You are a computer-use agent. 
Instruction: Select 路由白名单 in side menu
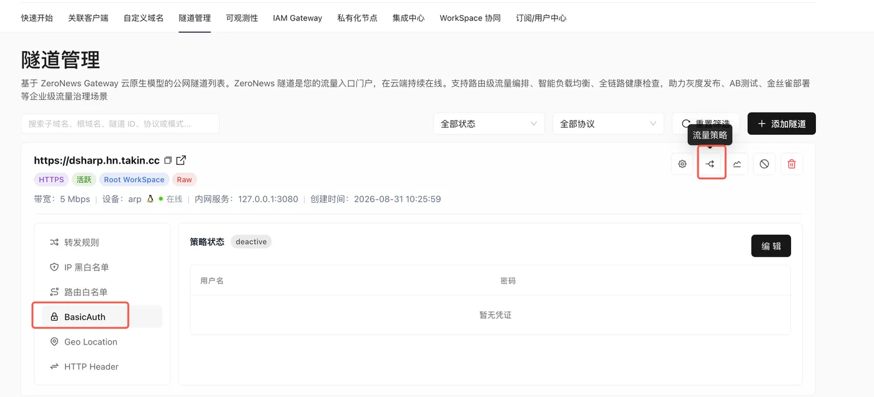click(102, 292)
